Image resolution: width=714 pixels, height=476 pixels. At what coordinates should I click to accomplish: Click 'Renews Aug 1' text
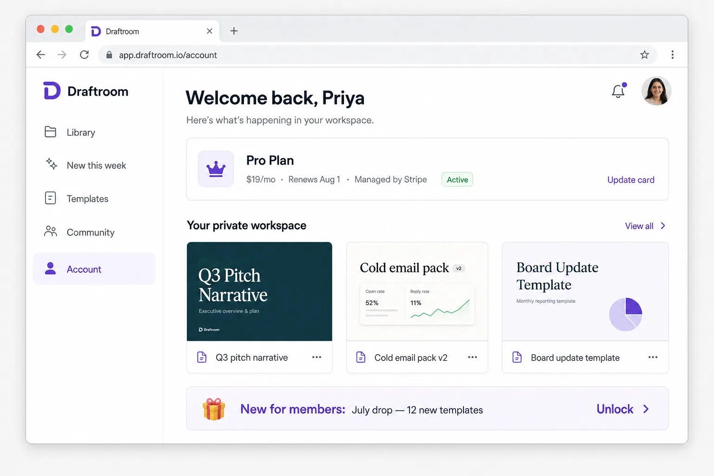tap(314, 179)
